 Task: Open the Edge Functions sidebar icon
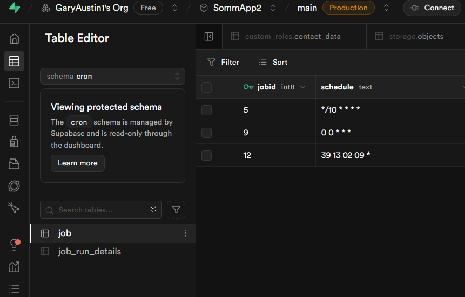(15, 186)
